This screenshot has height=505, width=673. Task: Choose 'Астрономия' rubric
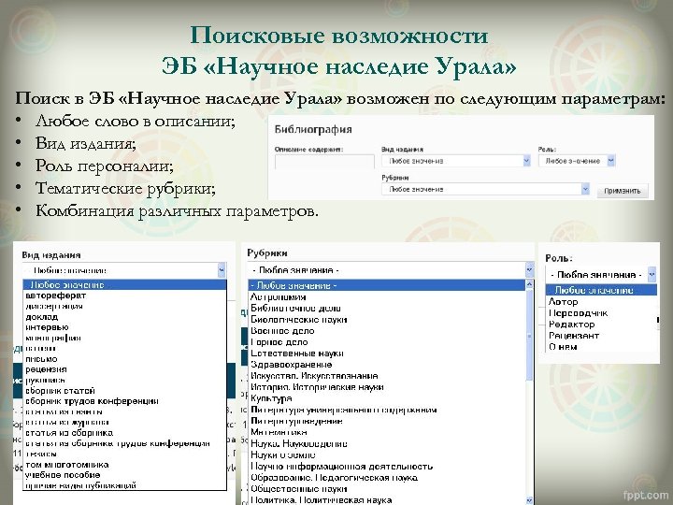387,297
